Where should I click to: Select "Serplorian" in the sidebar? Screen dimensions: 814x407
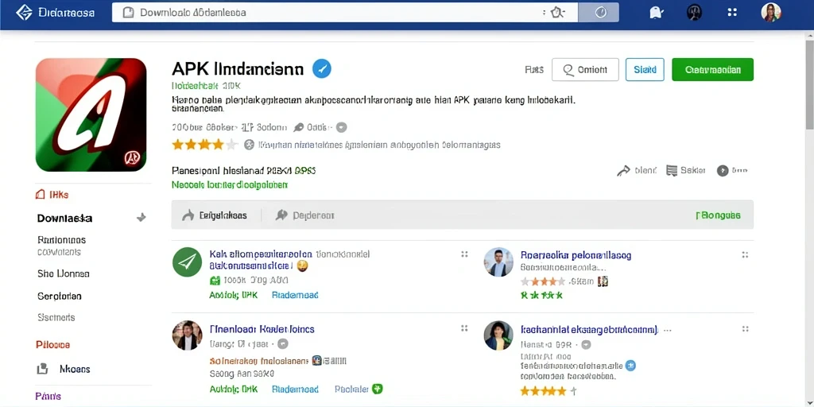pos(60,297)
